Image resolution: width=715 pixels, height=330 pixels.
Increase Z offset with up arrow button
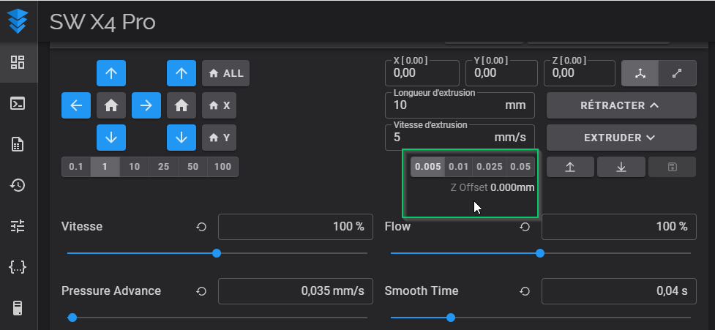tap(570, 167)
